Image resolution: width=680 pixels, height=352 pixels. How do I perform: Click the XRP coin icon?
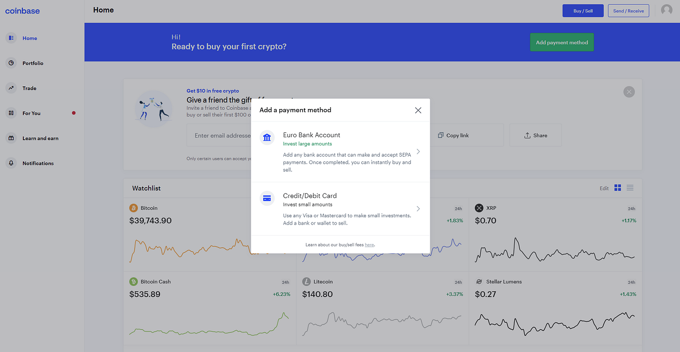[479, 208]
